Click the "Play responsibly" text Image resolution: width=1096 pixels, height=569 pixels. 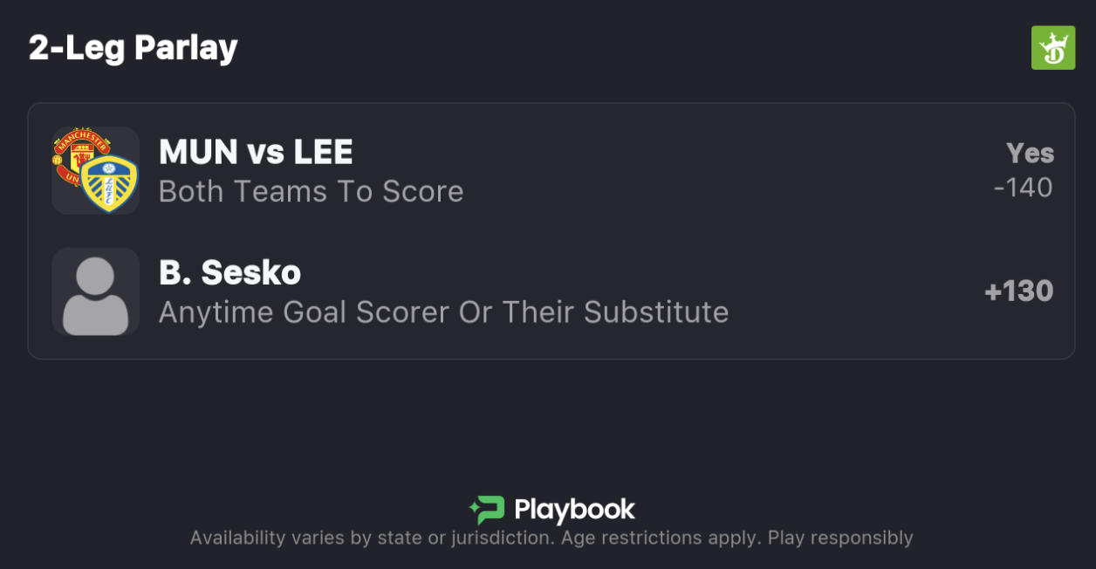click(840, 538)
